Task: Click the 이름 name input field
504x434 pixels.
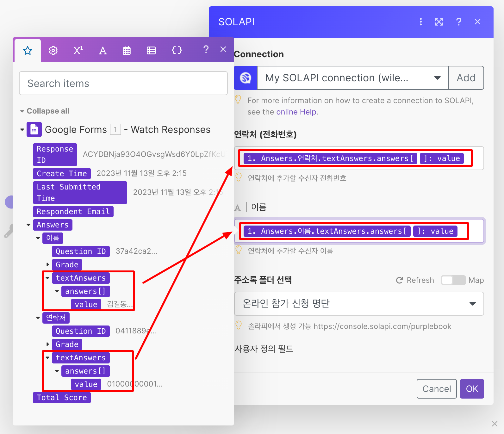Action: [x=359, y=231]
